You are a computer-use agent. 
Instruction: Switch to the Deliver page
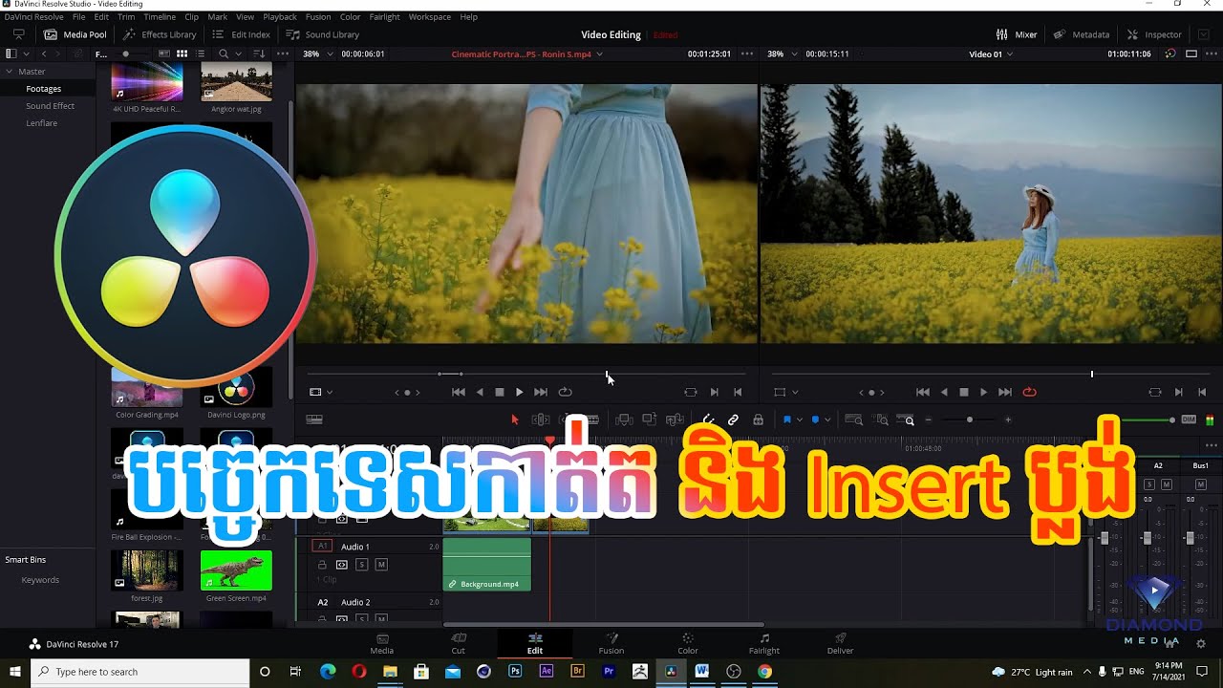(841, 644)
